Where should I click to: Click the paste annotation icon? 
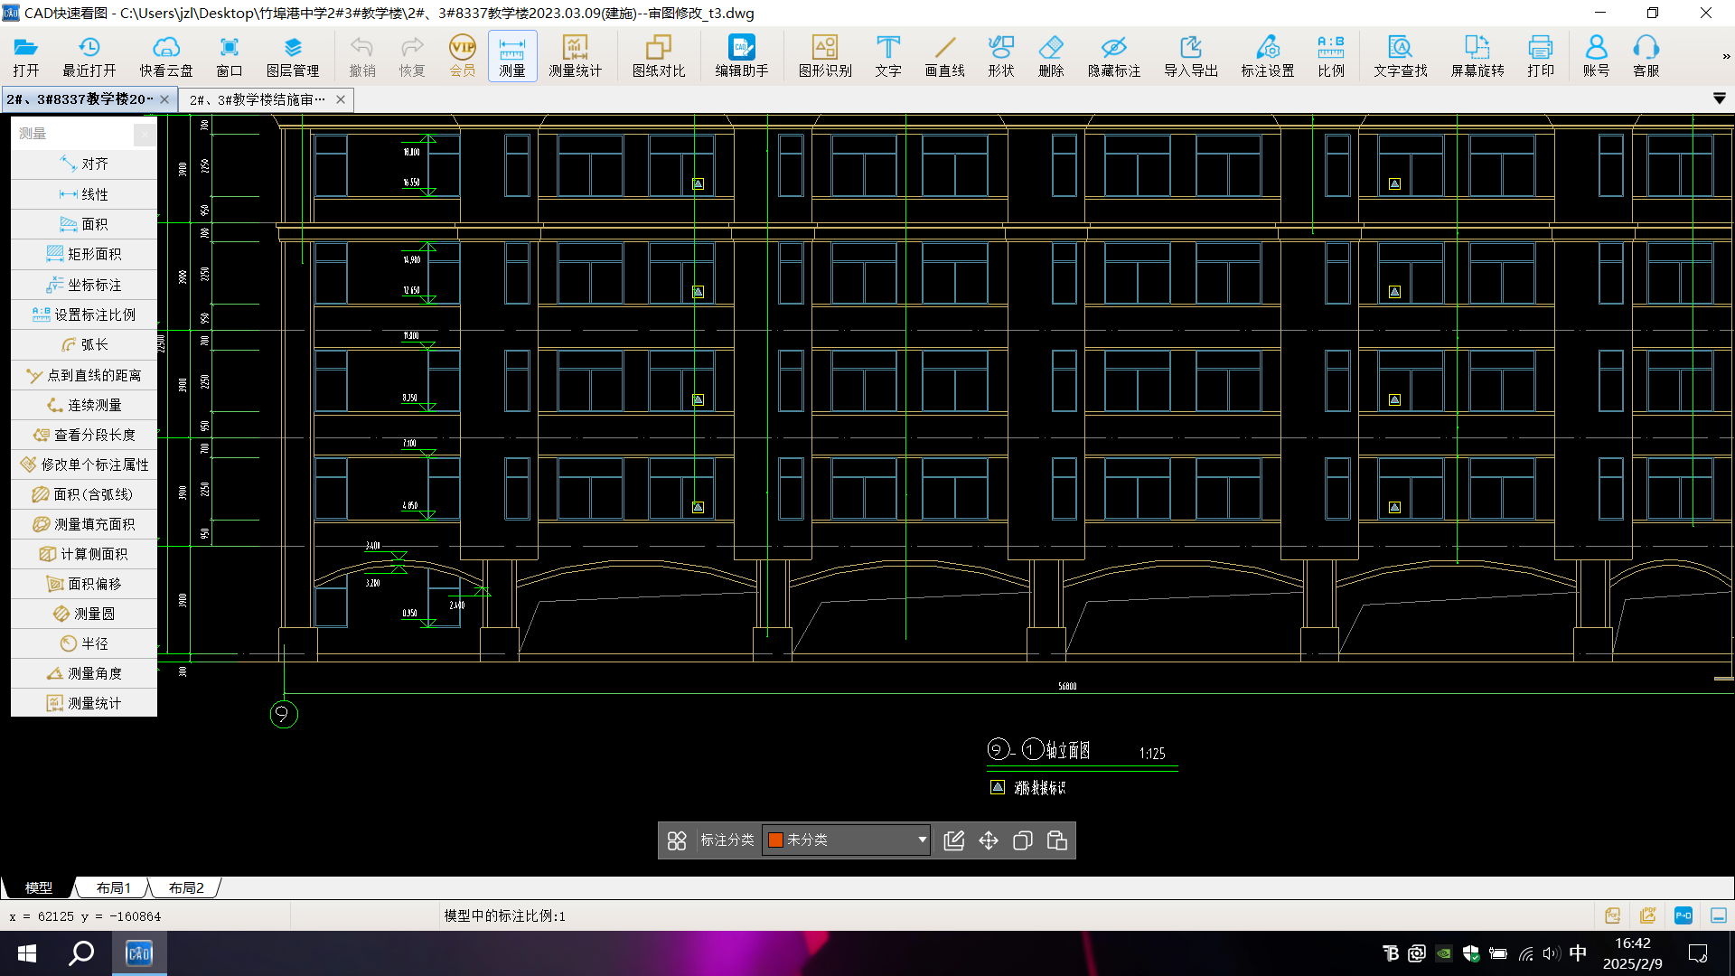pyautogui.click(x=1057, y=840)
